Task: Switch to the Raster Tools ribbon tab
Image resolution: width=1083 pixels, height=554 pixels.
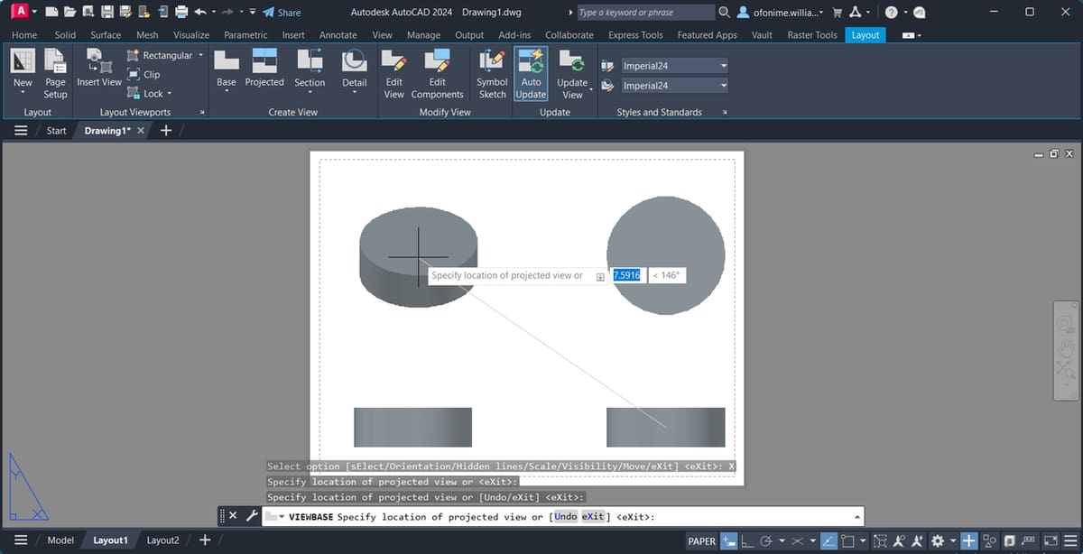Action: click(x=812, y=35)
